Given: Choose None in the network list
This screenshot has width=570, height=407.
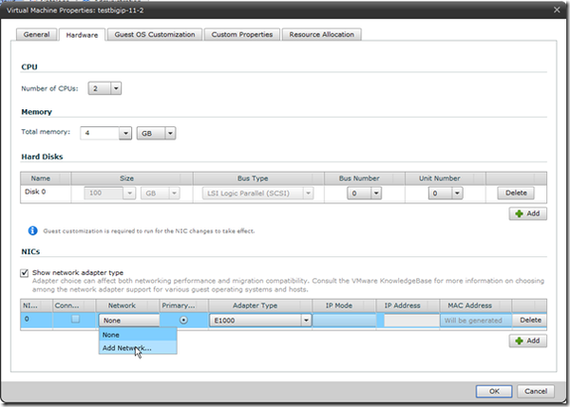Looking at the screenshot, I should (138, 335).
